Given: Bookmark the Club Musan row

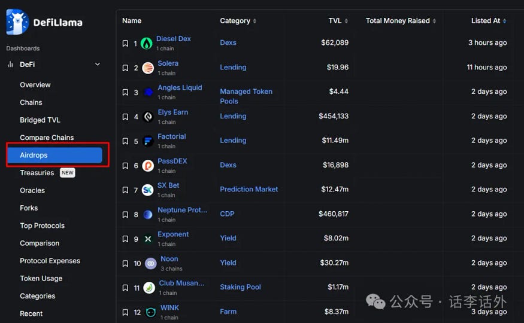Looking at the screenshot, I should (125, 288).
